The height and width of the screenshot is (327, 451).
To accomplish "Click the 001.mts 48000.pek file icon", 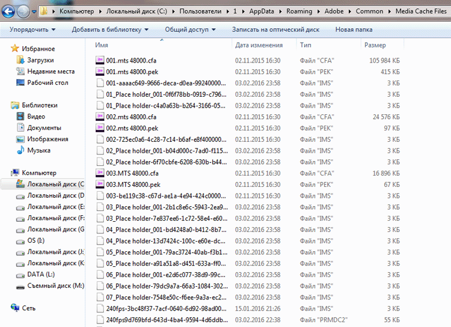I will click(100, 72).
